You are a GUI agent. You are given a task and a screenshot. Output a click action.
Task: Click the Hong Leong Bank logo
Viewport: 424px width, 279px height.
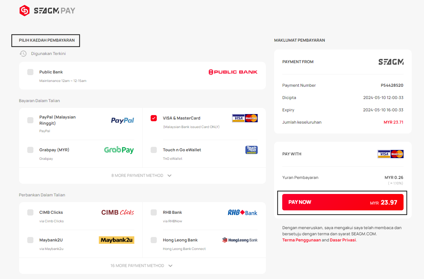240,240
